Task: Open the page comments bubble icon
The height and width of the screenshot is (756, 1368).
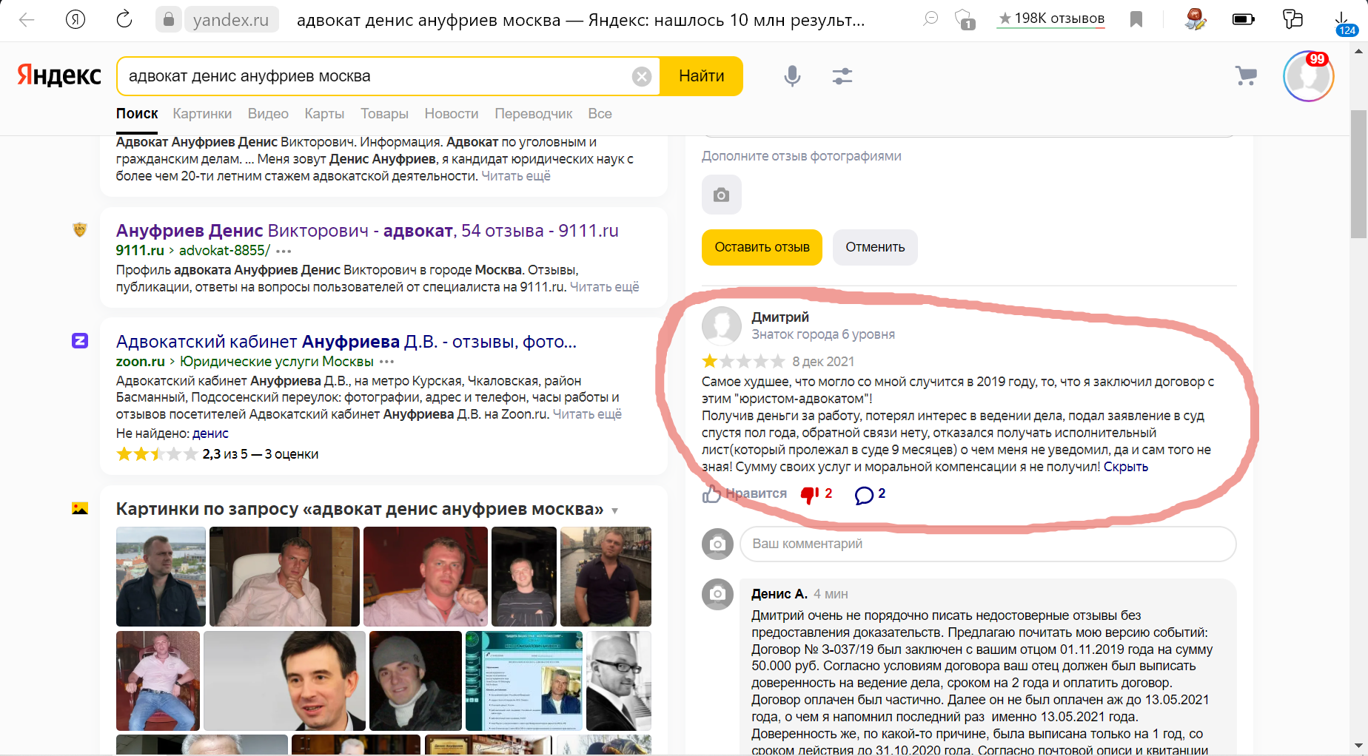Action: click(x=931, y=19)
